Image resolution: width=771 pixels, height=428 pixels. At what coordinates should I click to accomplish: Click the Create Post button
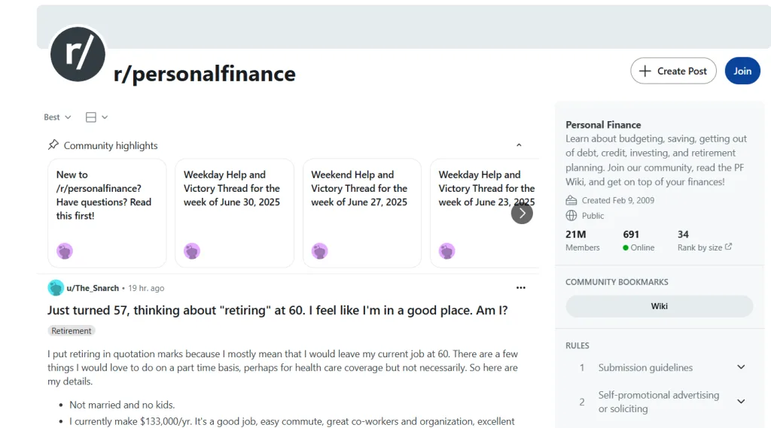(x=673, y=71)
